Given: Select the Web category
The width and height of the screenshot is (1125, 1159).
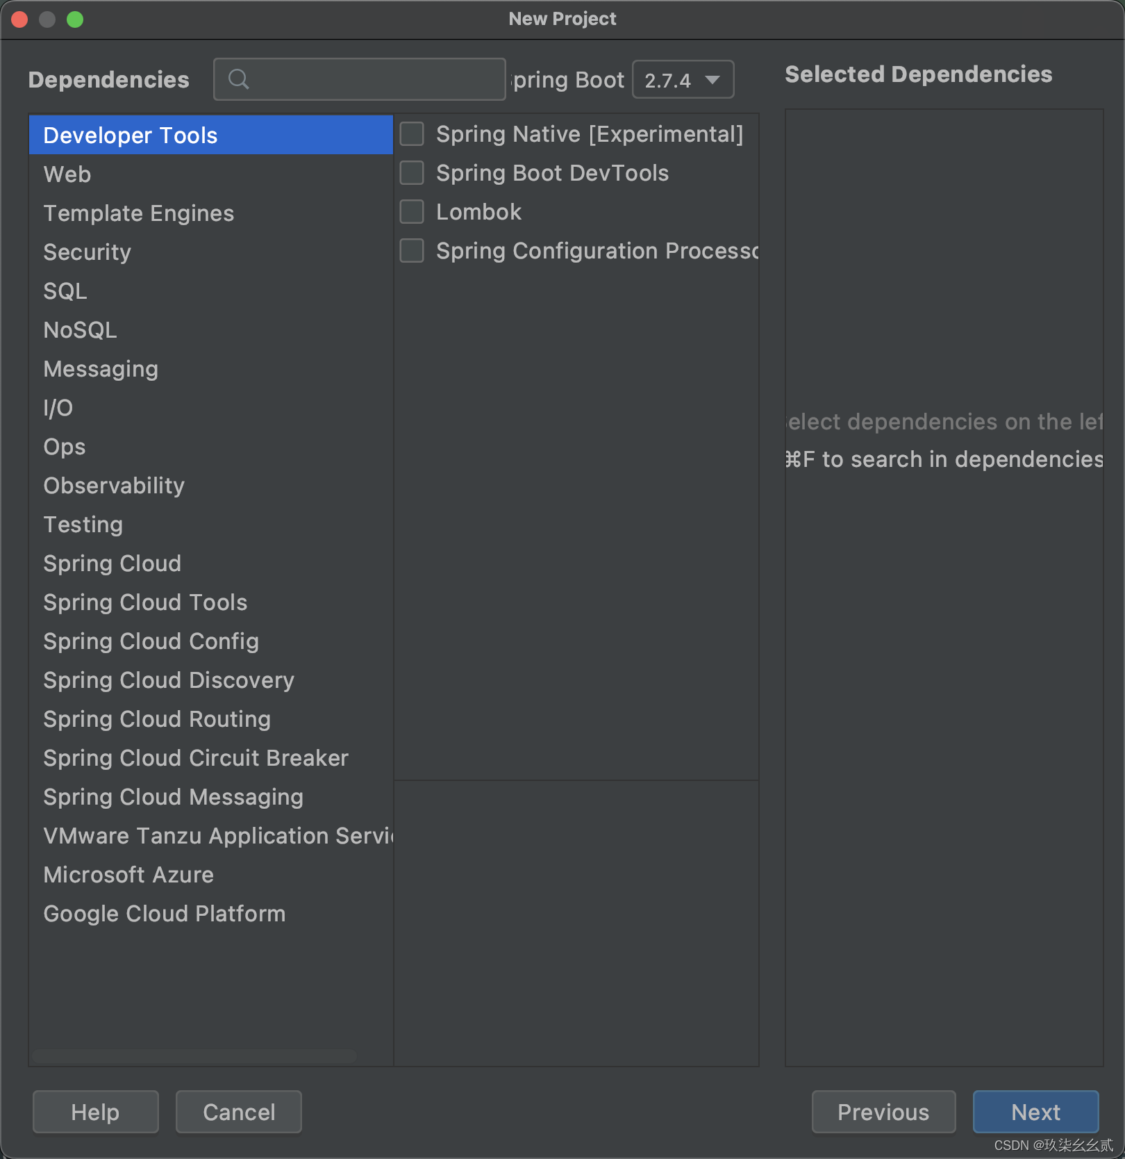Looking at the screenshot, I should pyautogui.click(x=67, y=174).
